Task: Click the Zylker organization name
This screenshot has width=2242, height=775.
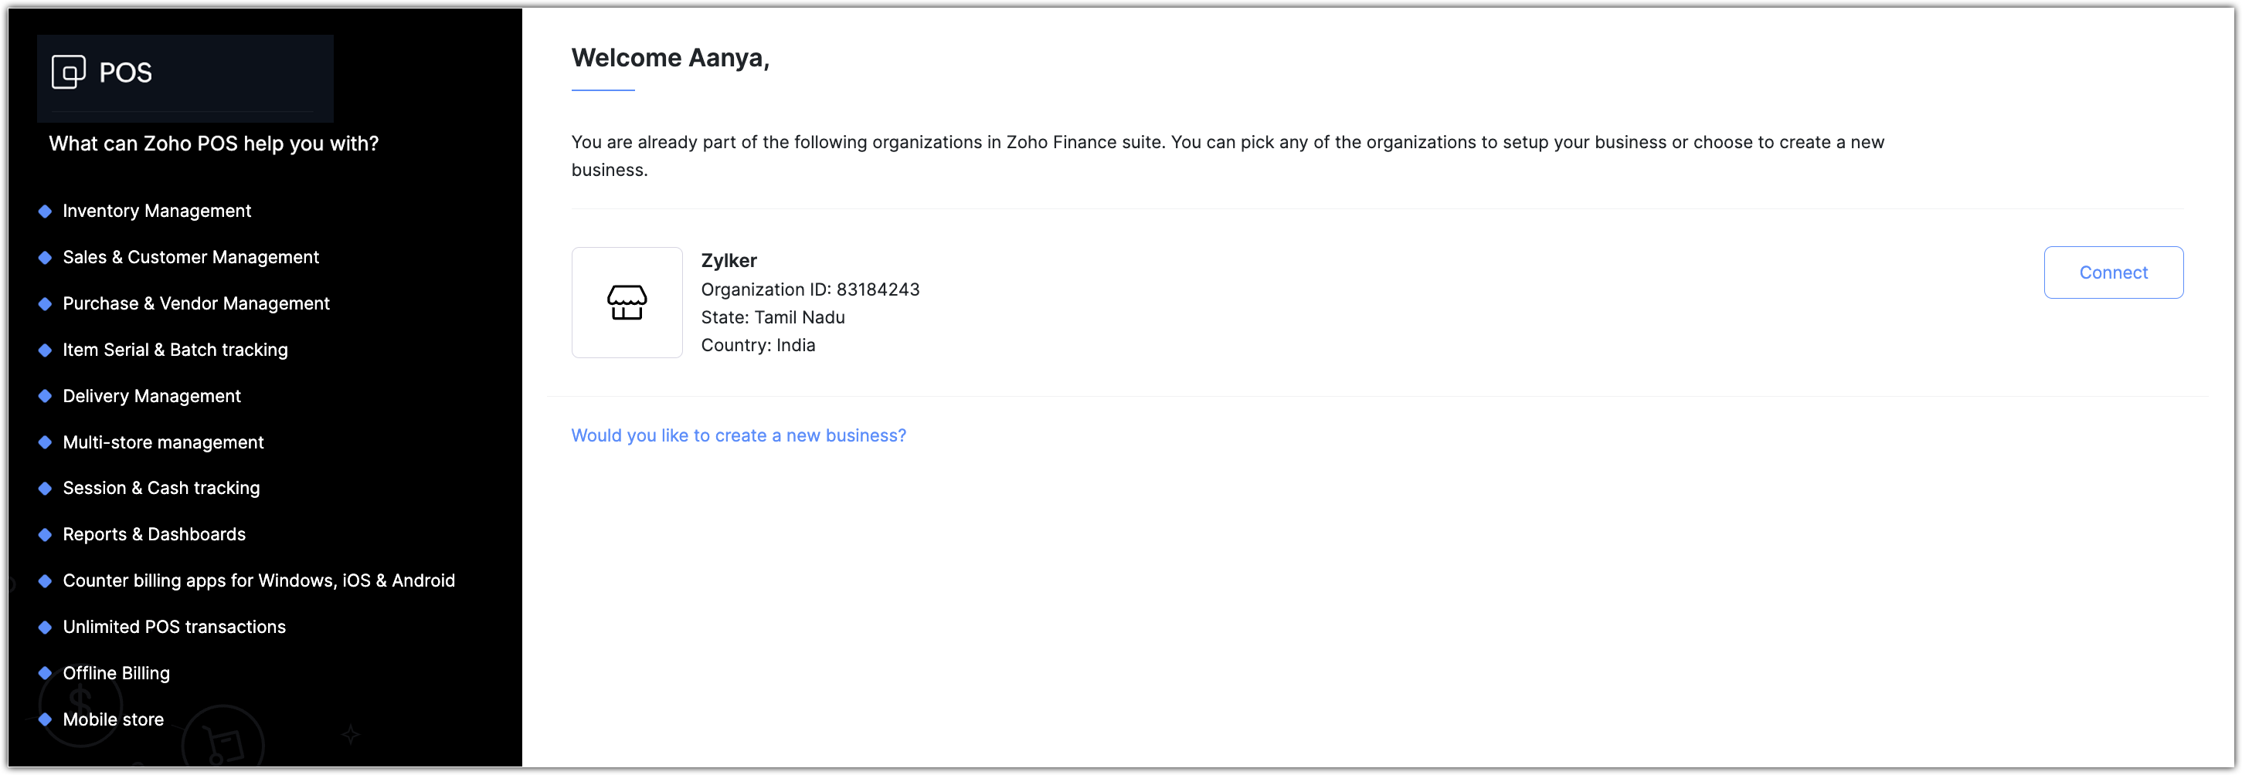Action: (729, 261)
